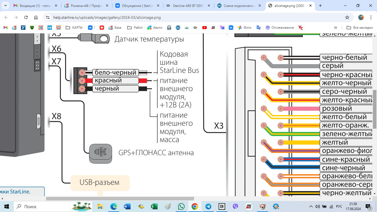Open the tab search dropdown
The image size is (377, 212).
(x=5, y=6)
